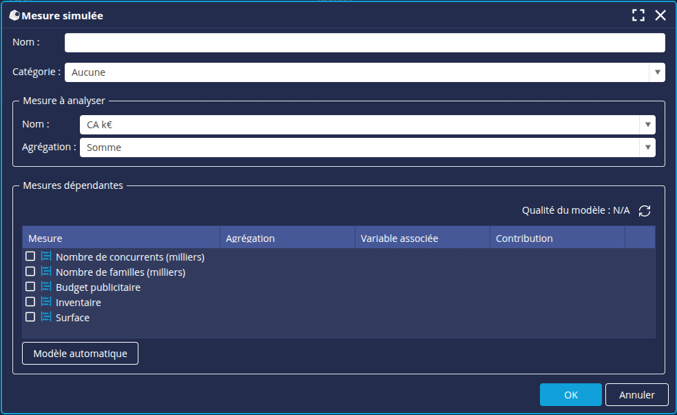Tick the Surface checkbox
The image size is (677, 415).
[x=30, y=317]
